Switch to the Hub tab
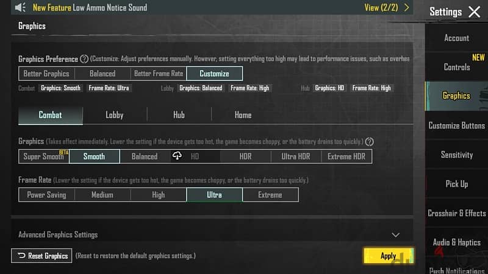The height and width of the screenshot is (274, 488). pyautogui.click(x=179, y=115)
